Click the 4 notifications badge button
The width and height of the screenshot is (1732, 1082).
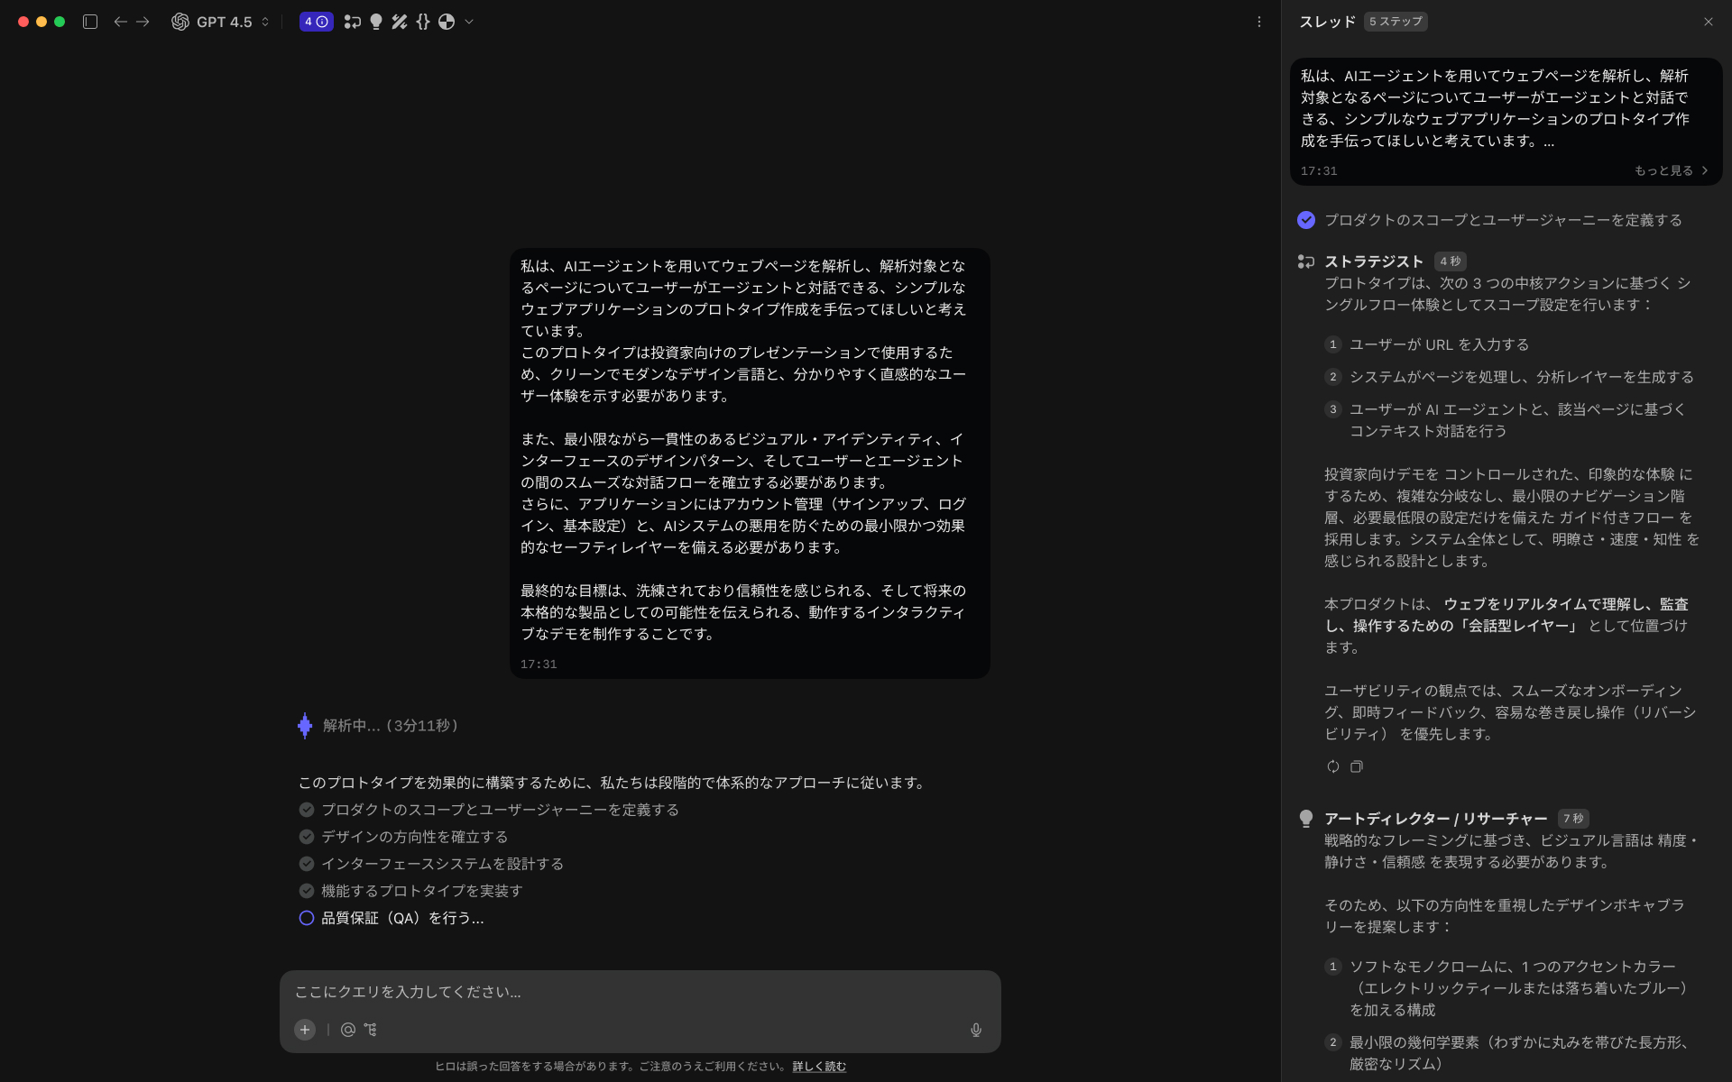(317, 22)
